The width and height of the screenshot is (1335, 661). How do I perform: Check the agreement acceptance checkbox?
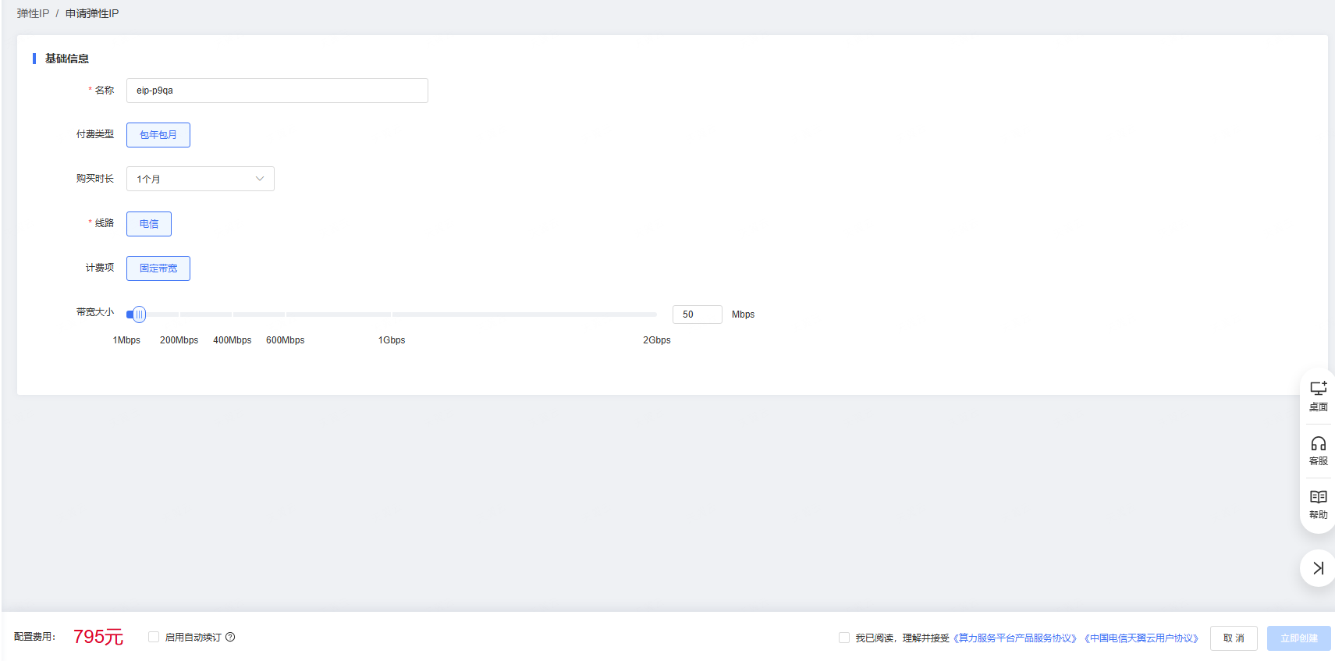(843, 638)
